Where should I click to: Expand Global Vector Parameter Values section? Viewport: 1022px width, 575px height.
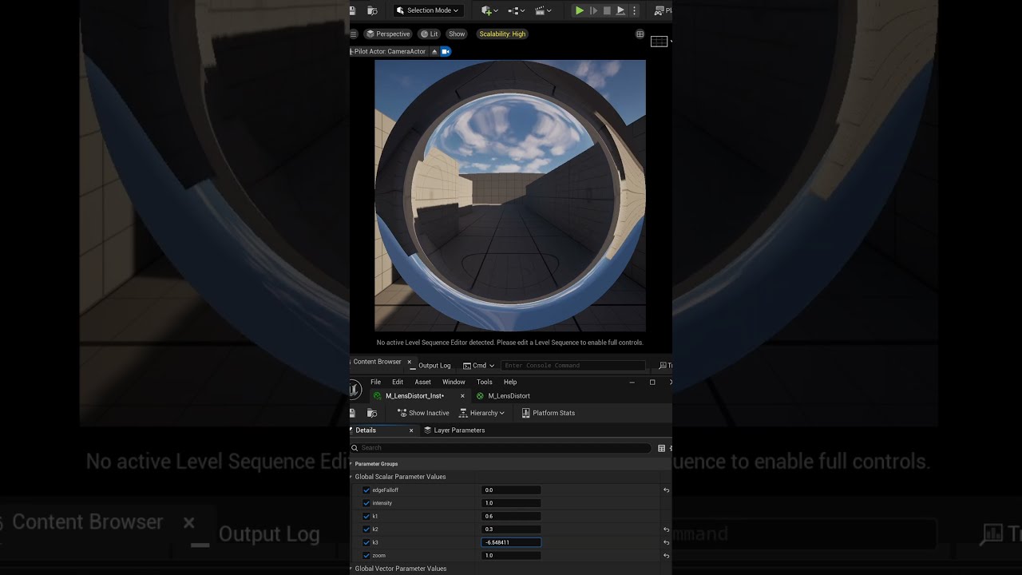pyautogui.click(x=351, y=569)
